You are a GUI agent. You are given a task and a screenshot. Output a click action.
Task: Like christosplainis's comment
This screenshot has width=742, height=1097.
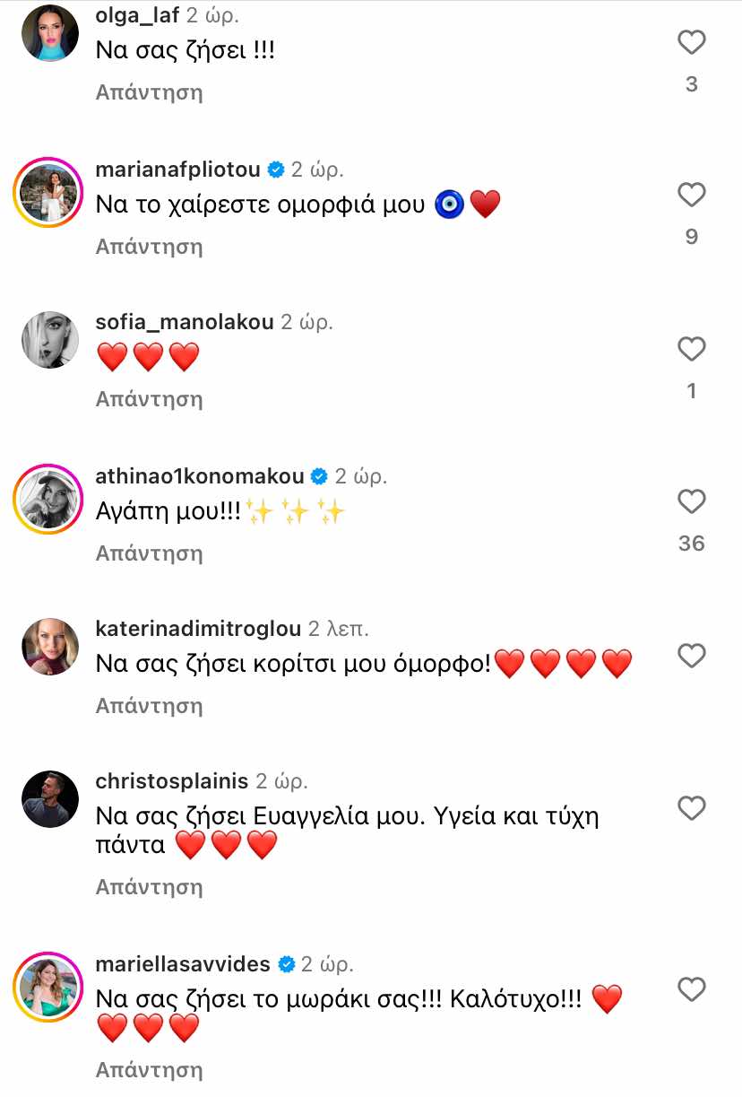click(x=691, y=808)
